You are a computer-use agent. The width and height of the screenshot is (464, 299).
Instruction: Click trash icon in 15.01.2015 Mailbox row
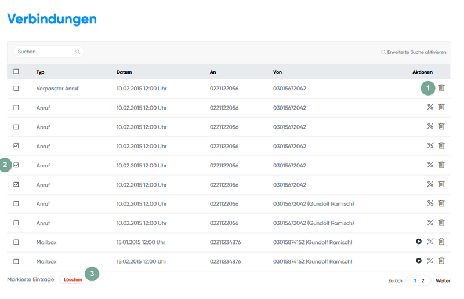coord(441,242)
